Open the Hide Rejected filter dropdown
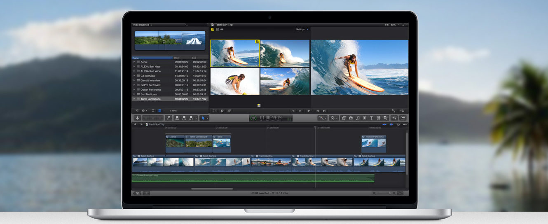The width and height of the screenshot is (548, 224). tap(143, 25)
